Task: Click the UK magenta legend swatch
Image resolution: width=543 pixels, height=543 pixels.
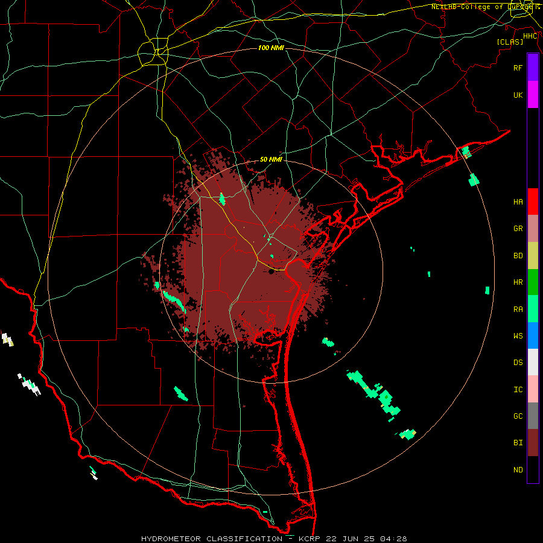Action: 533,95
